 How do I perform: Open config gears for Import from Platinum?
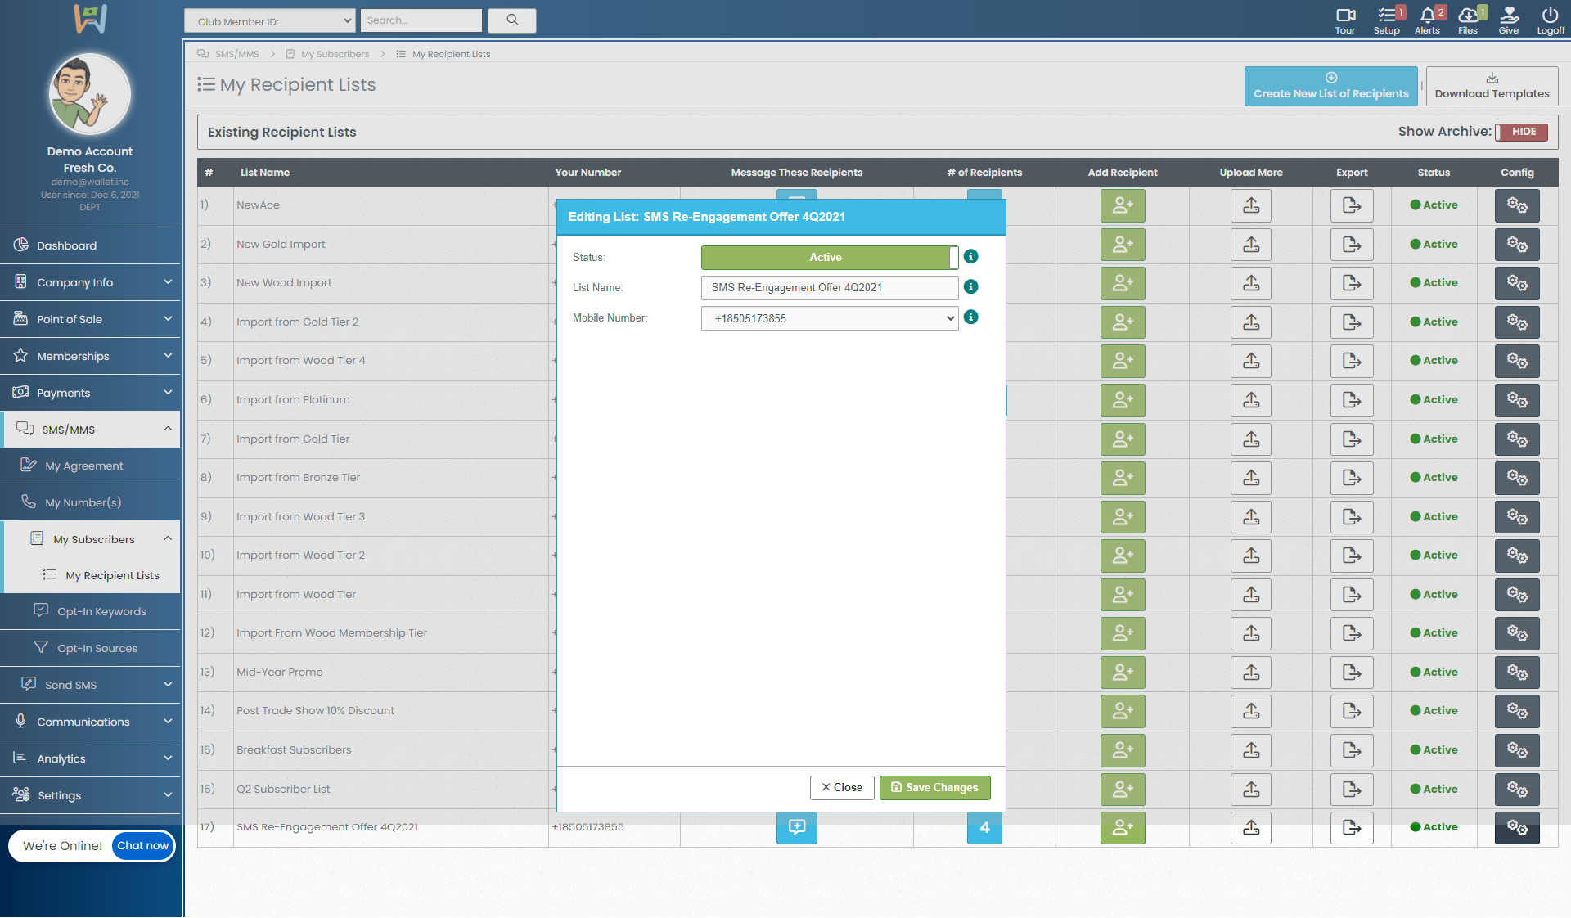coord(1517,400)
